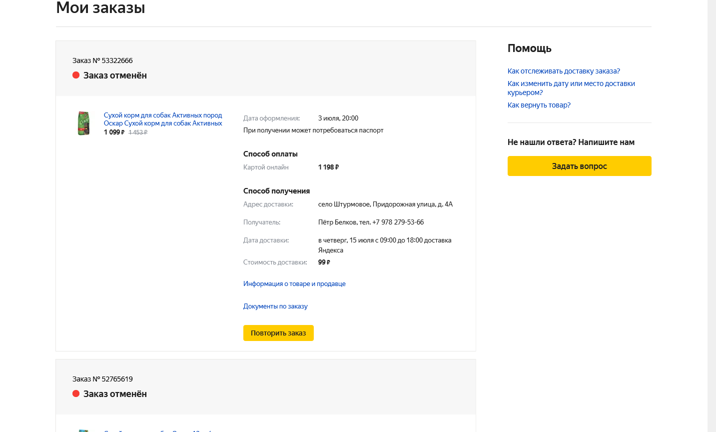
Task: Open 'Документы по заказу' link
Action: click(x=275, y=306)
